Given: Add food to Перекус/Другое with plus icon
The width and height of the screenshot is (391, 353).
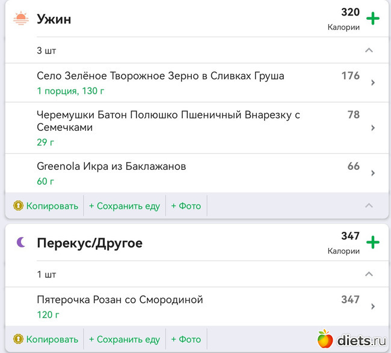Looking at the screenshot, I should tap(373, 243).
